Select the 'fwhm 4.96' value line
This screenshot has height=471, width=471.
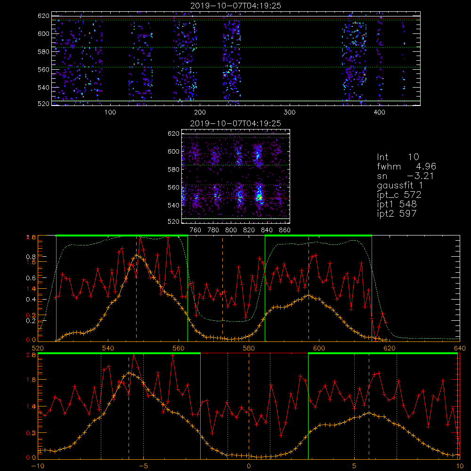[x=407, y=166]
